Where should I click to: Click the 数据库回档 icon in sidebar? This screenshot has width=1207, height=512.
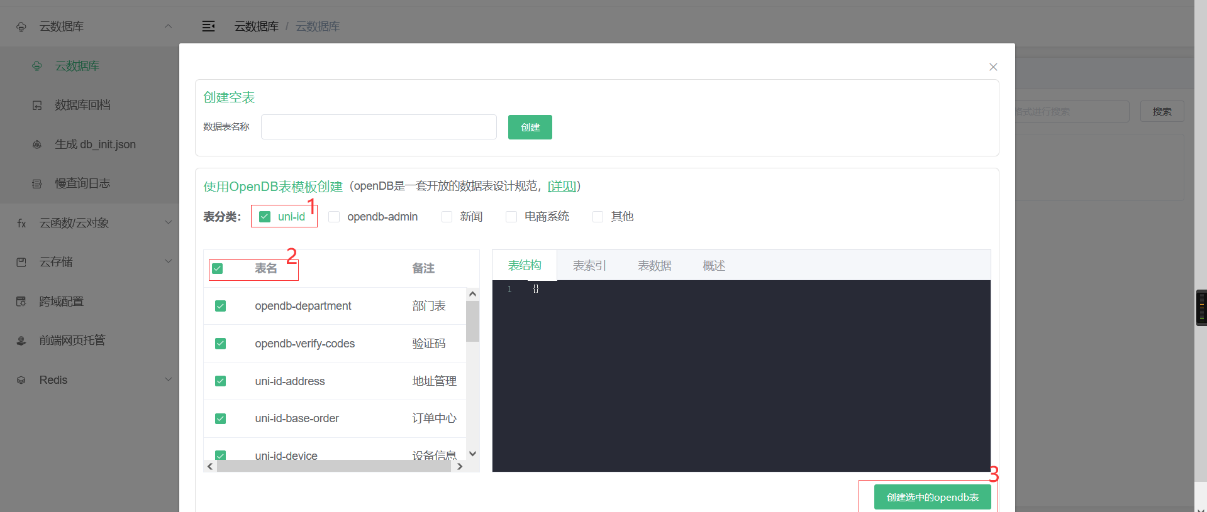(37, 105)
